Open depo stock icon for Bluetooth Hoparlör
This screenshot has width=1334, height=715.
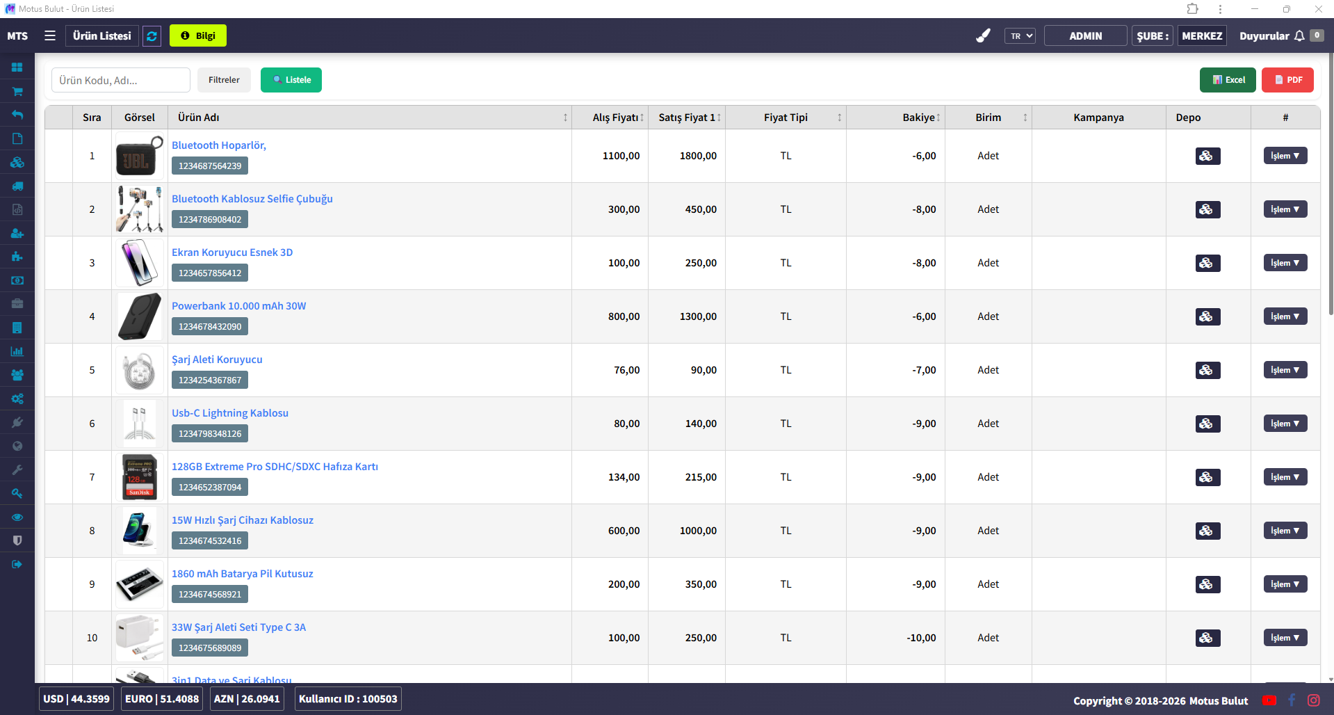(1207, 156)
